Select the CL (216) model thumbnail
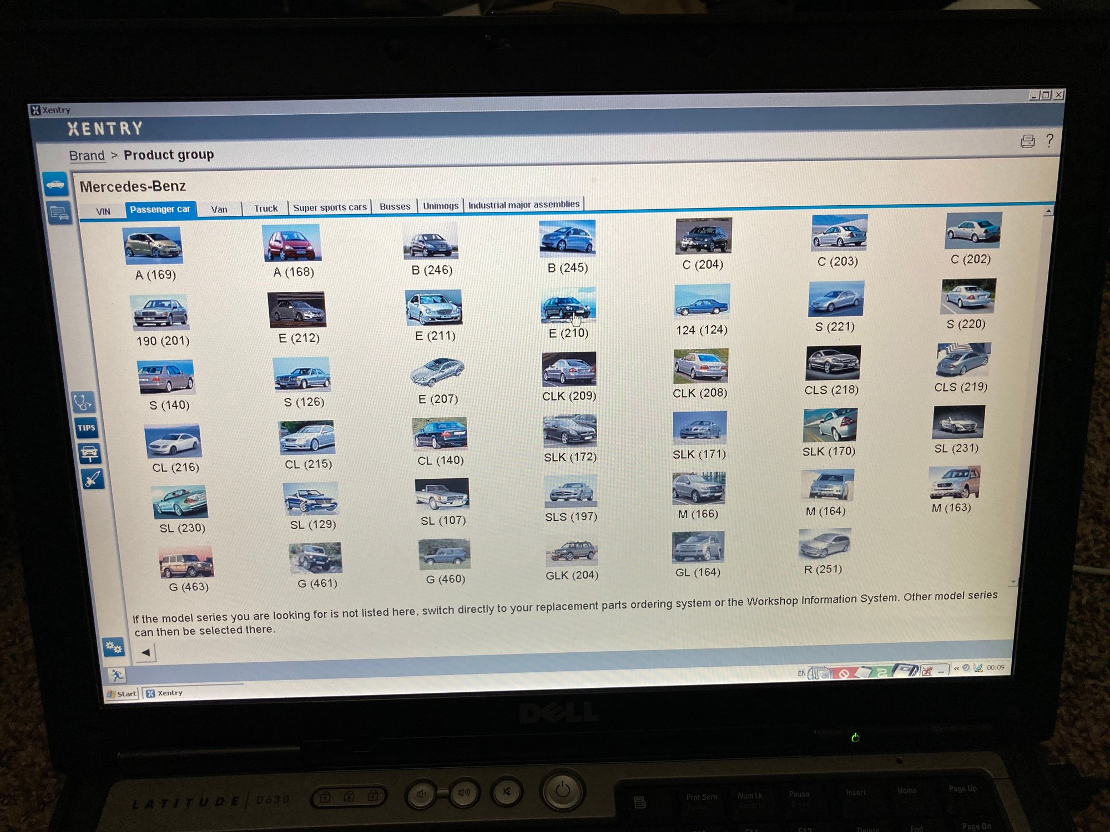The width and height of the screenshot is (1110, 832). pyautogui.click(x=173, y=441)
